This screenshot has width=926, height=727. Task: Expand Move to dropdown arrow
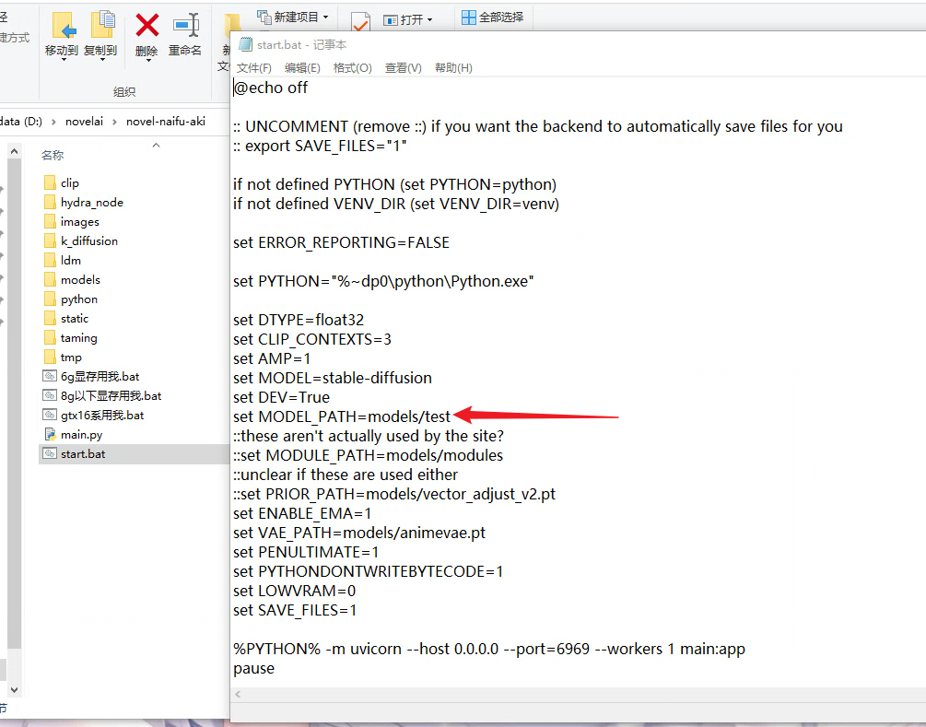pyautogui.click(x=64, y=60)
